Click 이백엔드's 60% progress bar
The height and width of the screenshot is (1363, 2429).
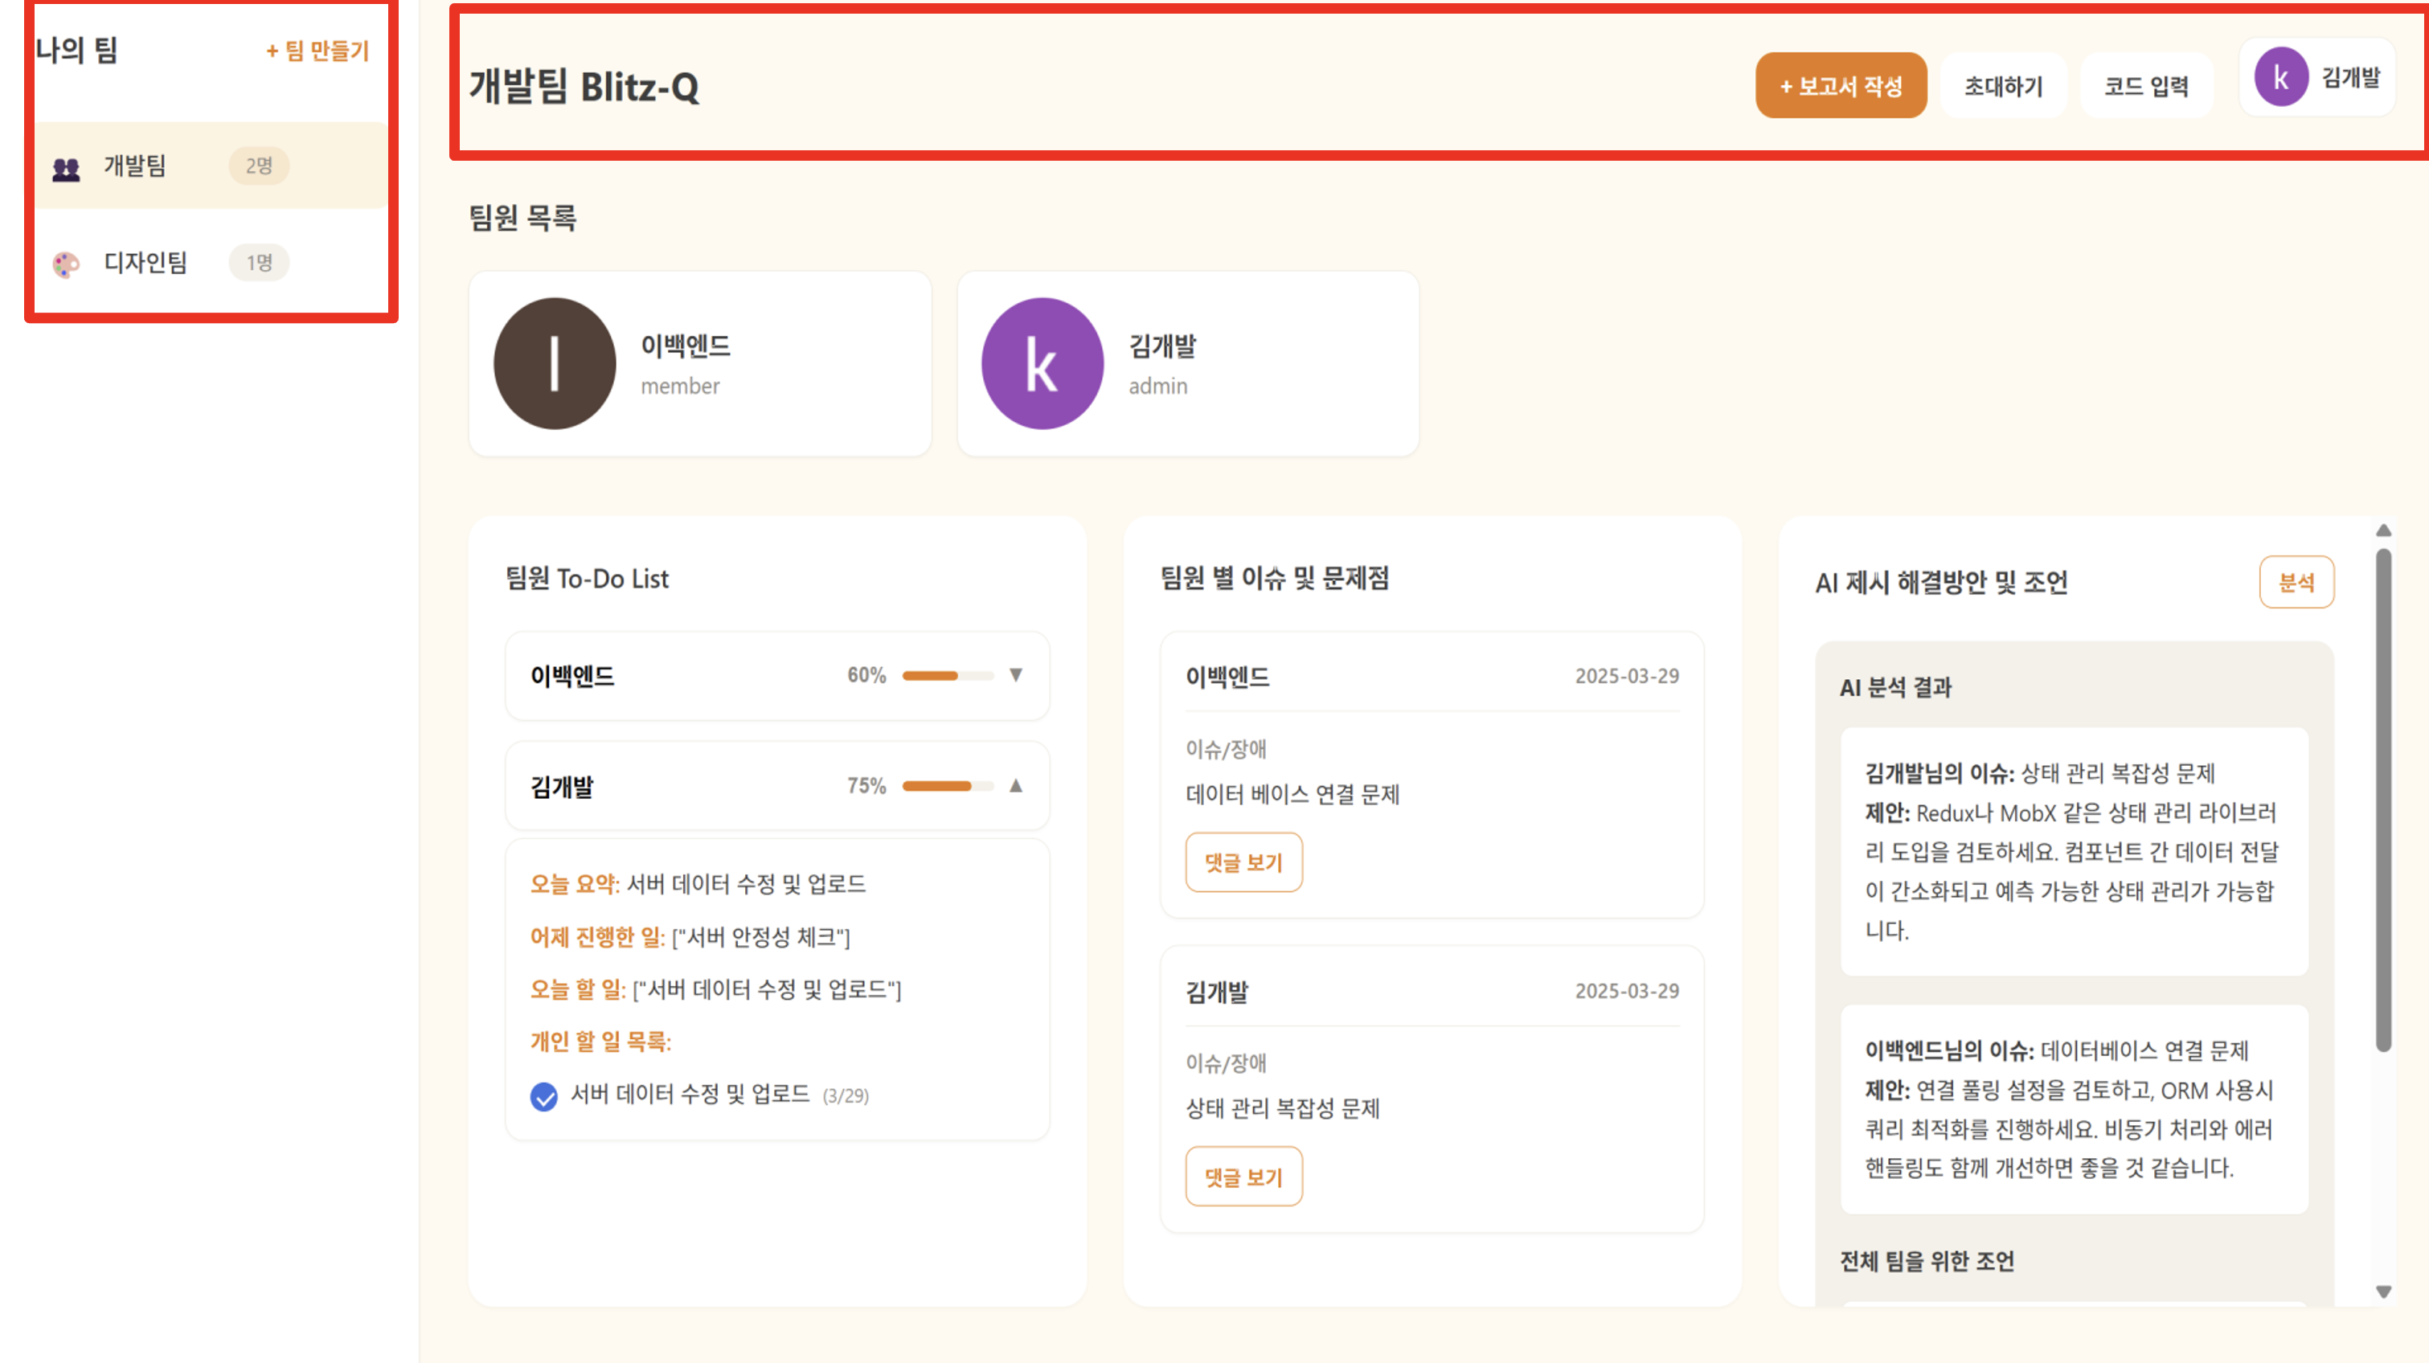tap(947, 676)
